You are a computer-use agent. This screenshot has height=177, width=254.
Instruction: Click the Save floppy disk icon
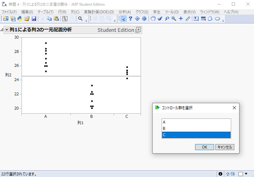(34, 19)
